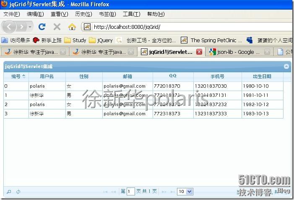Viewport: 294px width, 200px height.
Task: Sort by the 手机号 column header
Action: point(217,76)
